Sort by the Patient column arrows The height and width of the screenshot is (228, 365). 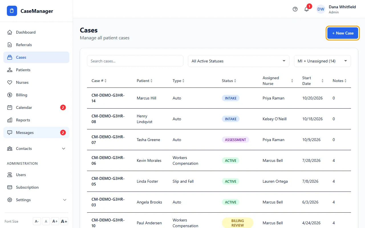[x=151, y=81]
